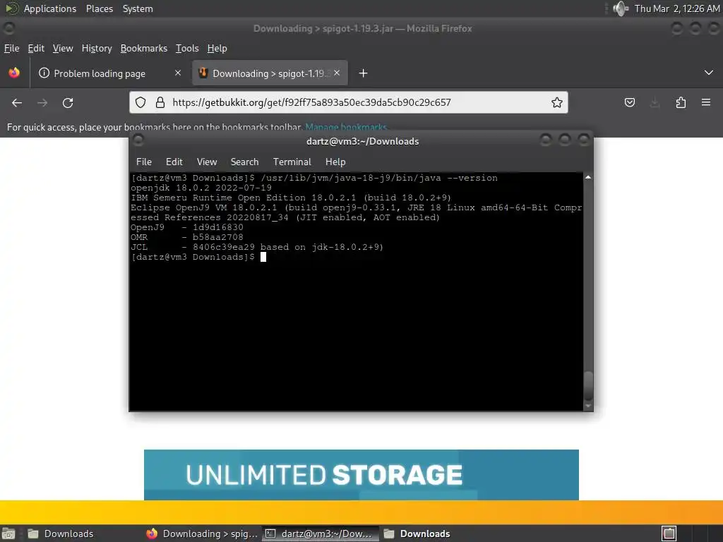Click the Applications menu logo icon
Screen dimensions: 723x542
[11, 8]
